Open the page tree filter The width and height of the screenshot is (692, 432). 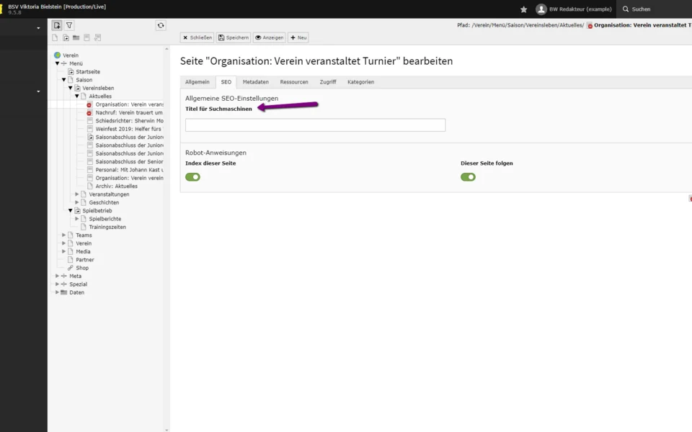coord(69,25)
